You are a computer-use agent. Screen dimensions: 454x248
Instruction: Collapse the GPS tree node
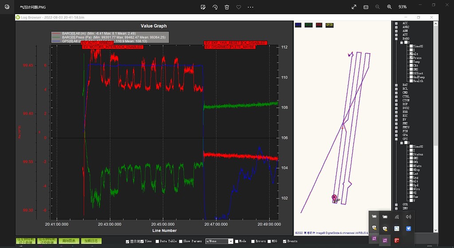pyautogui.click(x=396, y=139)
